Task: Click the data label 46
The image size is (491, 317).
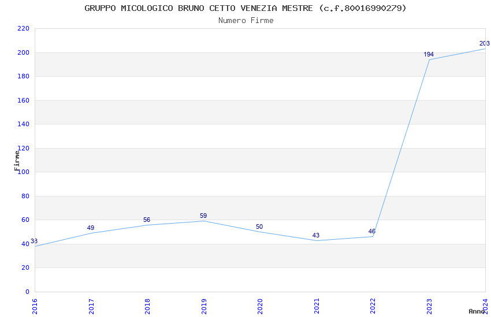Action: [371, 232]
